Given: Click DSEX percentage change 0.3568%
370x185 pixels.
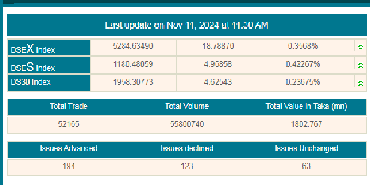Looking at the screenshot, I should 303,46.
